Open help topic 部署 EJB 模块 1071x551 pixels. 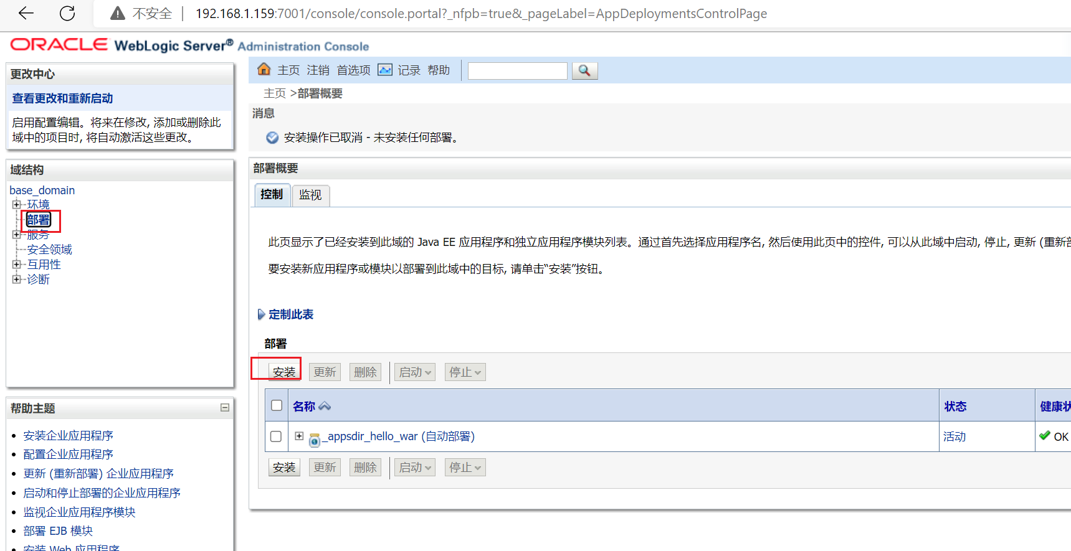pos(58,531)
